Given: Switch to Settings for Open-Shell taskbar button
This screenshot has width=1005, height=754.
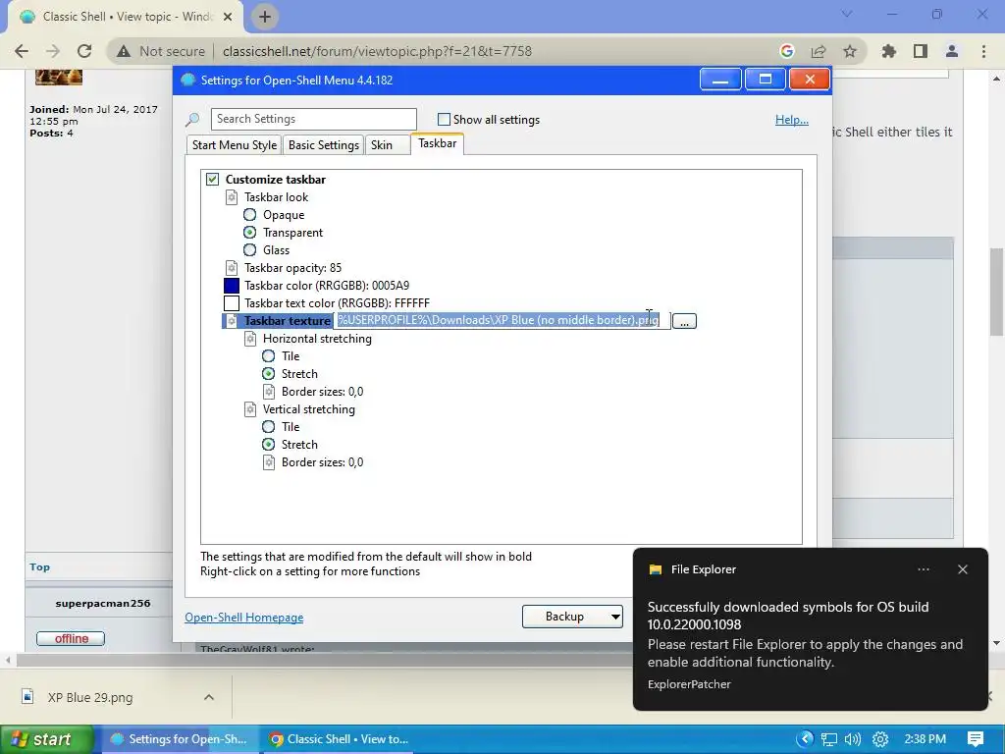Looking at the screenshot, I should click(180, 739).
